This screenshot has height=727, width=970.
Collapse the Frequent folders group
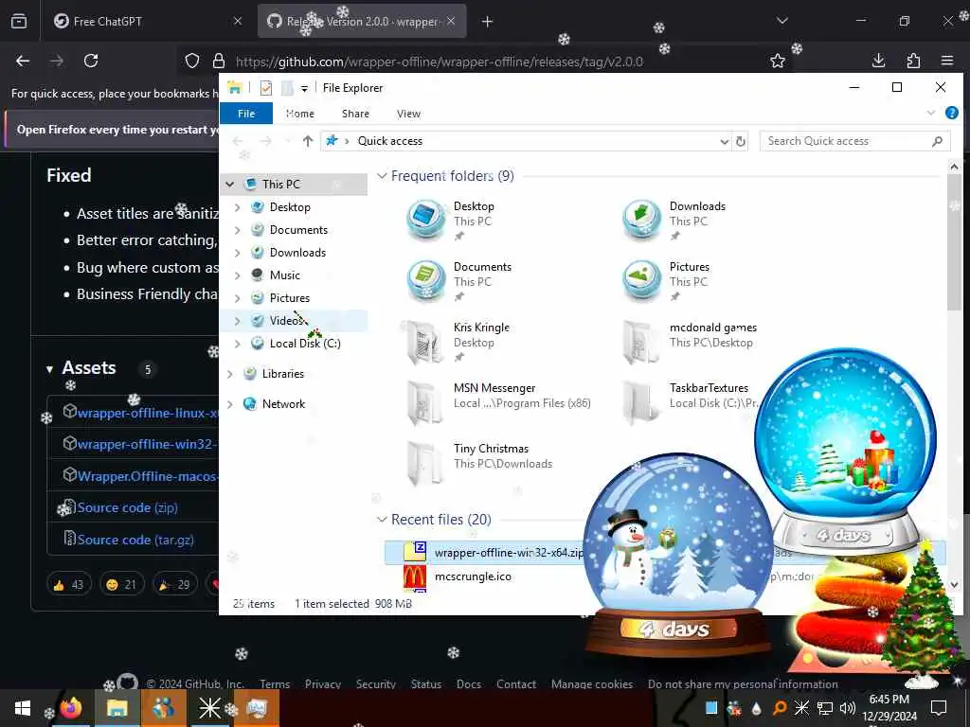383,176
